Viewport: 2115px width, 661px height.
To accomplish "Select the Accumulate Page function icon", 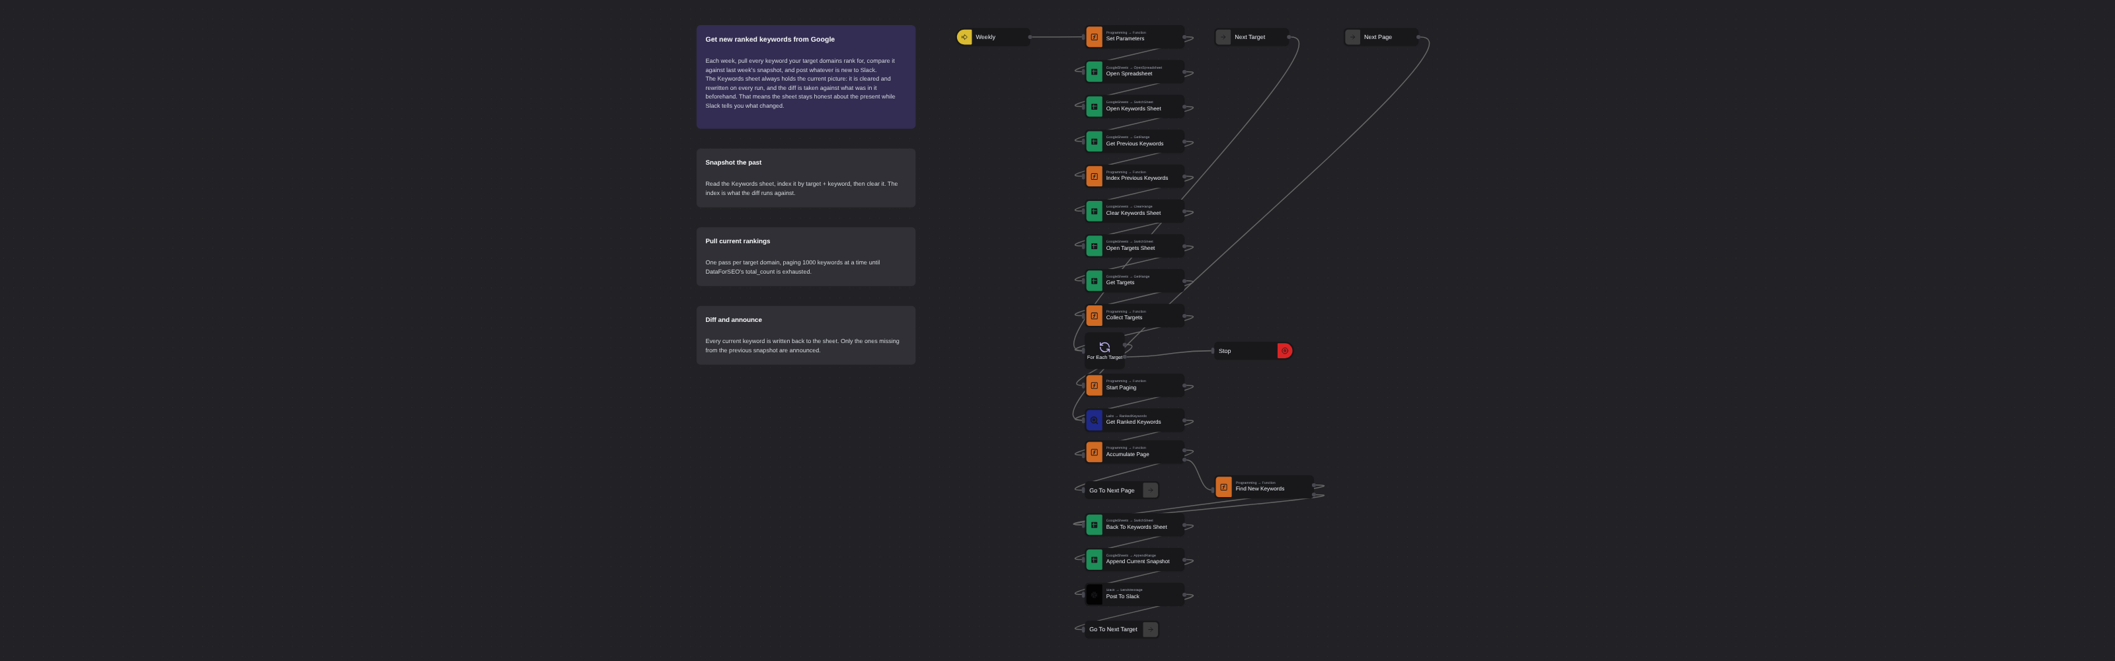I will (1095, 452).
